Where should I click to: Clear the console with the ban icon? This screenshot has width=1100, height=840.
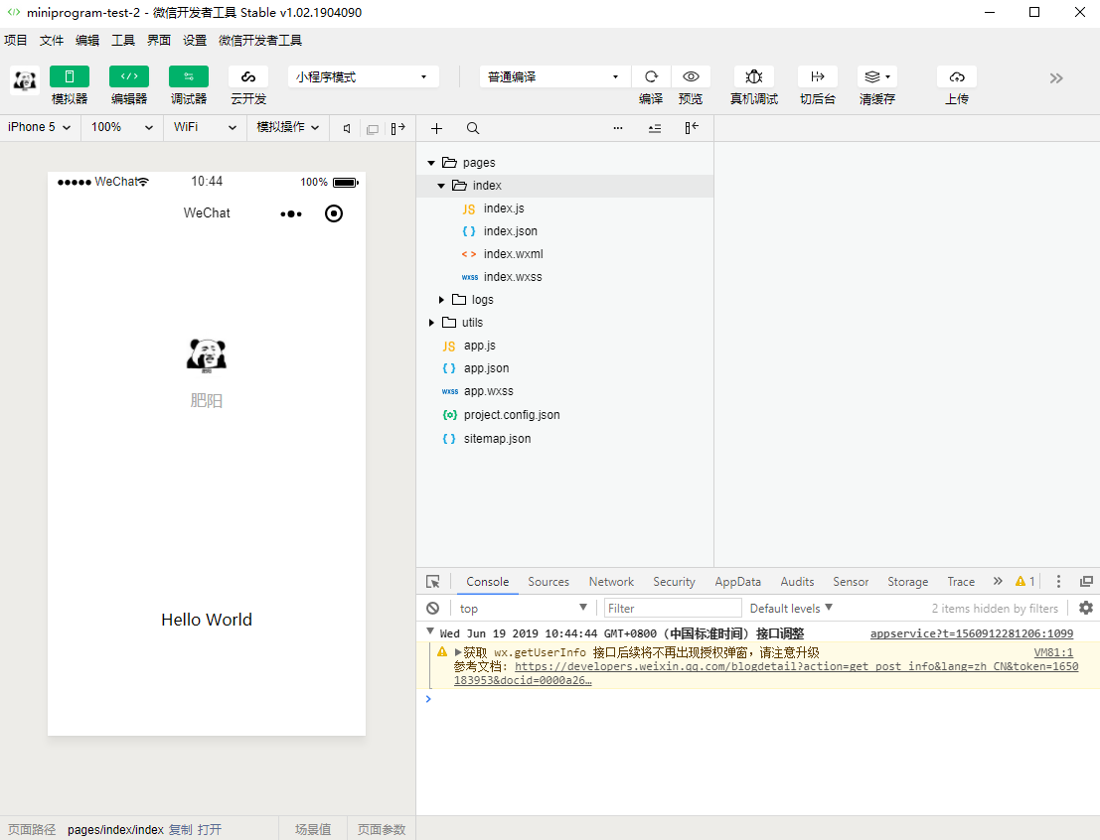point(433,608)
